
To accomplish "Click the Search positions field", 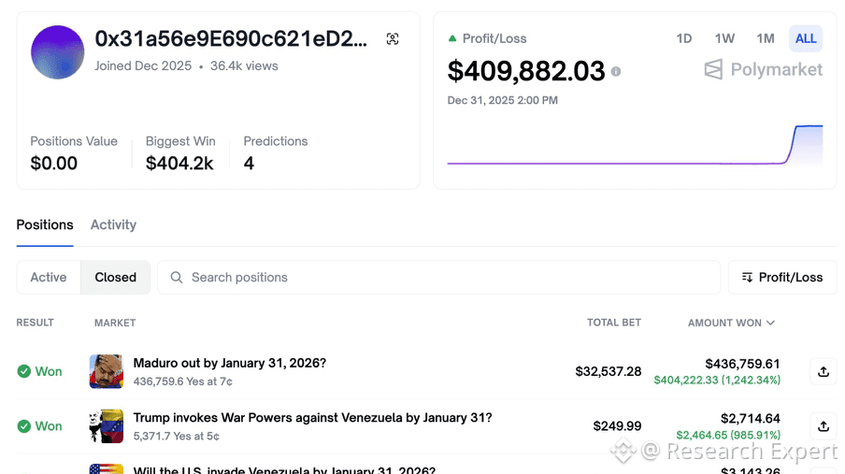I will click(439, 278).
